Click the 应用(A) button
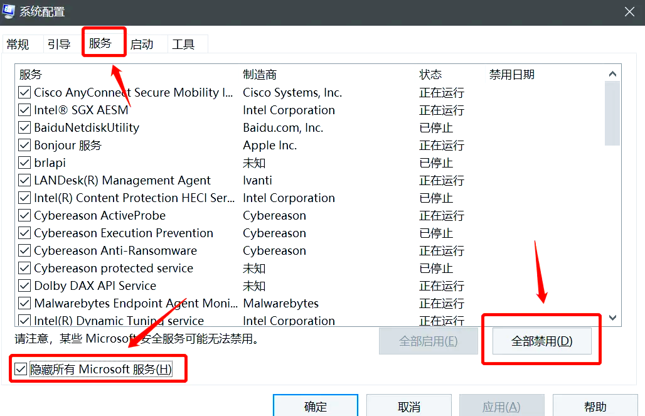The image size is (645, 416). click(x=502, y=407)
